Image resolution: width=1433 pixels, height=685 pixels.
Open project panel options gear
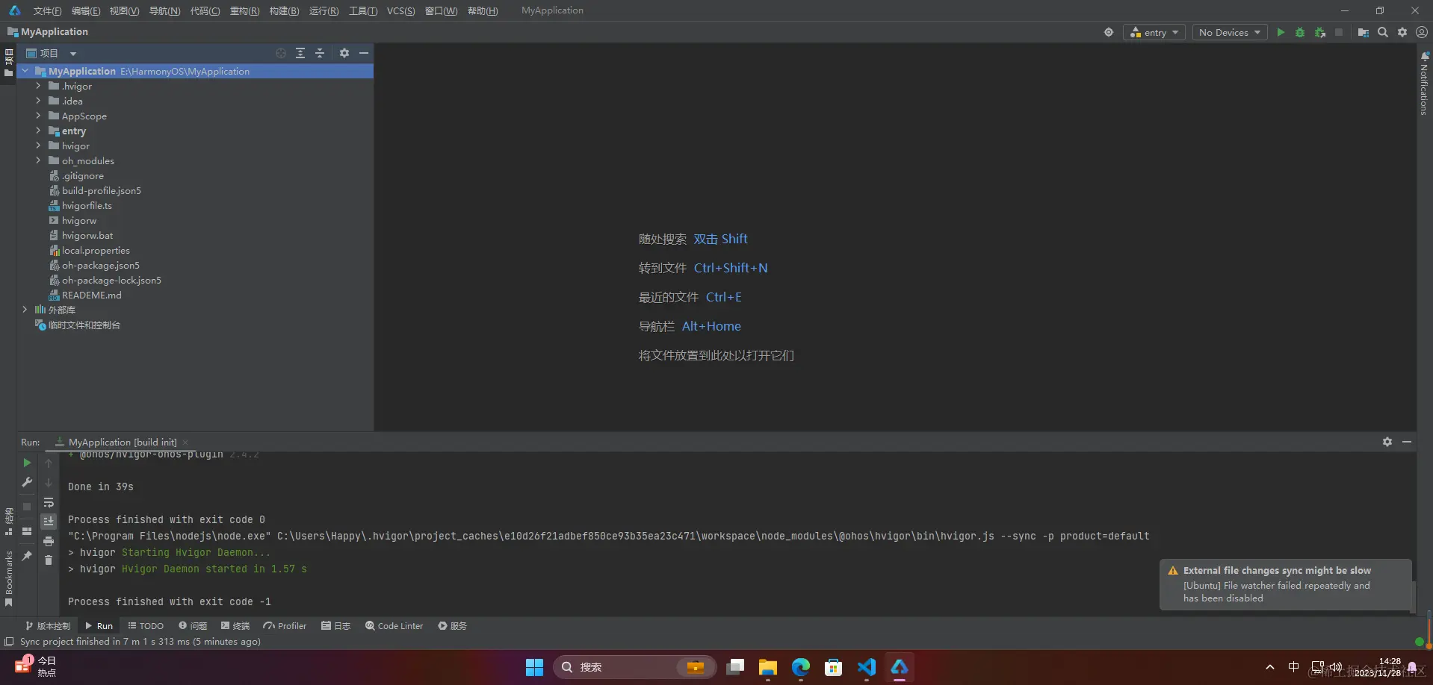344,53
